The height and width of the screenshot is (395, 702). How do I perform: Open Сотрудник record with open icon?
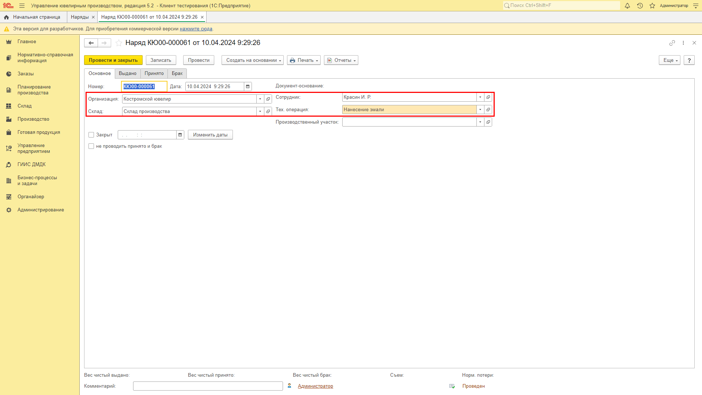488,97
